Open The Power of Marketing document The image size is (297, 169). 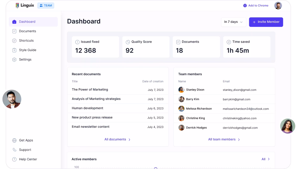pos(90,90)
